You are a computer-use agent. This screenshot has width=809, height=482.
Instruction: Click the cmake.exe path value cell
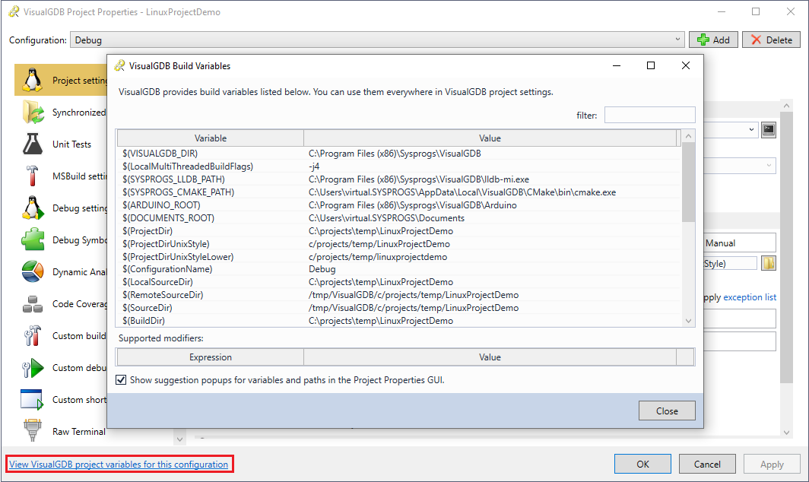pos(462,192)
